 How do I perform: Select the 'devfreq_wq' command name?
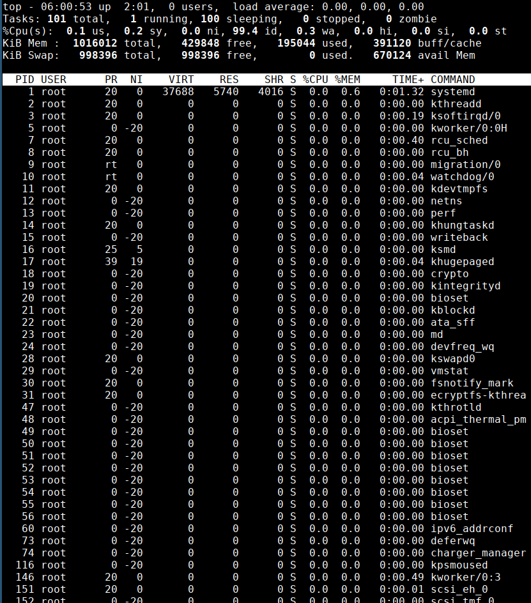pos(462,346)
